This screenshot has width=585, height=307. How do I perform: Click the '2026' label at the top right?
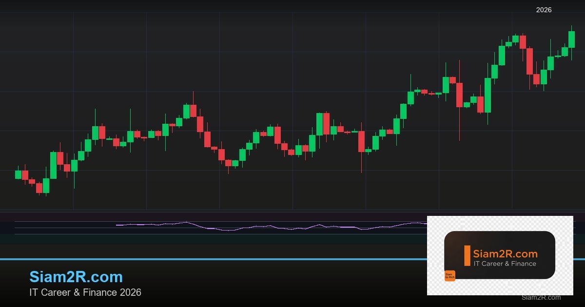point(544,10)
